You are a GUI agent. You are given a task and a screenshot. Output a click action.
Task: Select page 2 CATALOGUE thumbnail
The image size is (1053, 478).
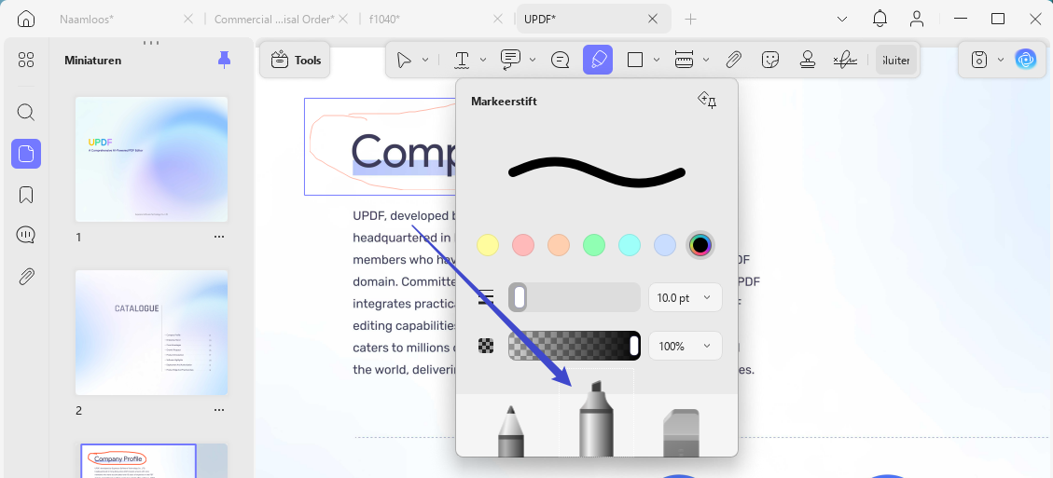click(151, 333)
